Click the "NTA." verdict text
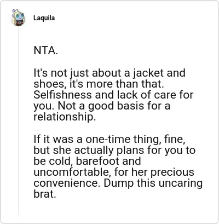Viewport: 219px width, 224px height. pyautogui.click(x=45, y=50)
